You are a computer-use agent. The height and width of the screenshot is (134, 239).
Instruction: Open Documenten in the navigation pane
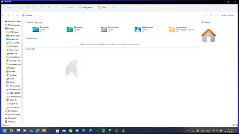(x=13, y=43)
